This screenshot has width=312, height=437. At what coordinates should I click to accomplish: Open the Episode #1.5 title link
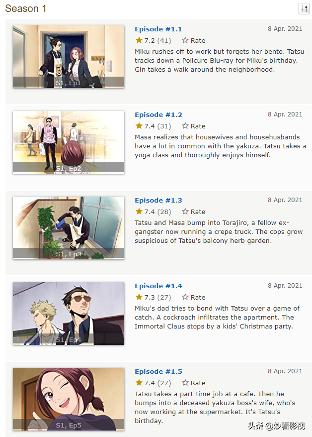[x=158, y=371]
